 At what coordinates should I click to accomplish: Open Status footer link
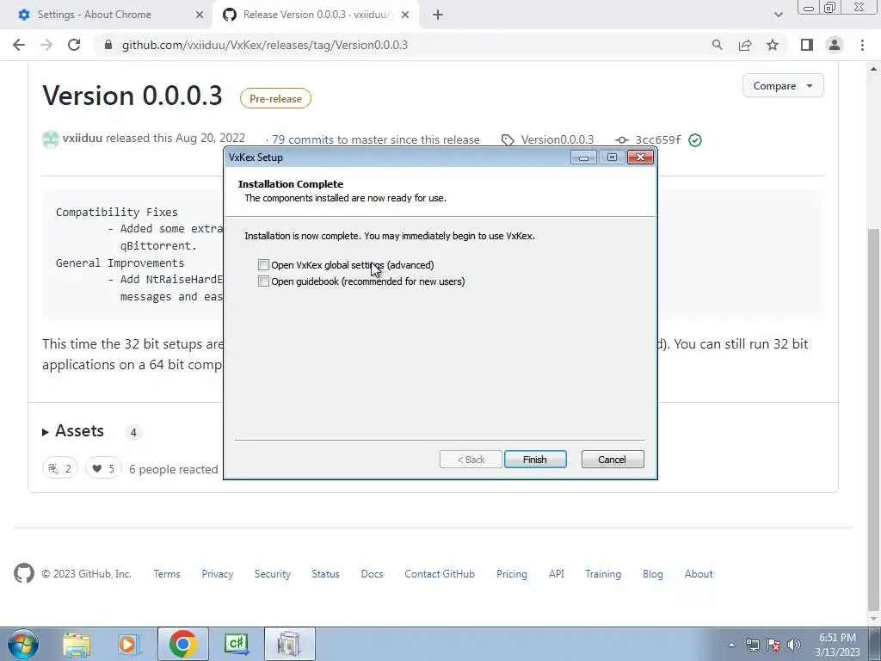tap(326, 574)
